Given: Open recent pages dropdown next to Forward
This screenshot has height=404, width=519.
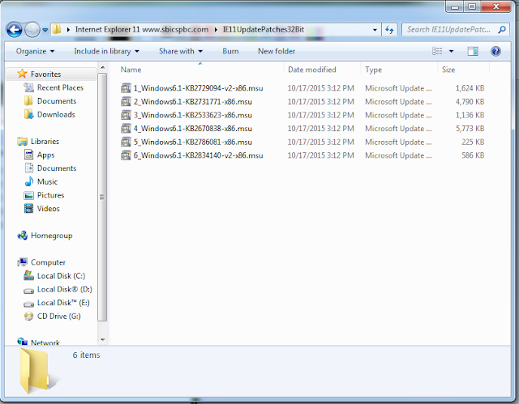Looking at the screenshot, I should click(45, 30).
